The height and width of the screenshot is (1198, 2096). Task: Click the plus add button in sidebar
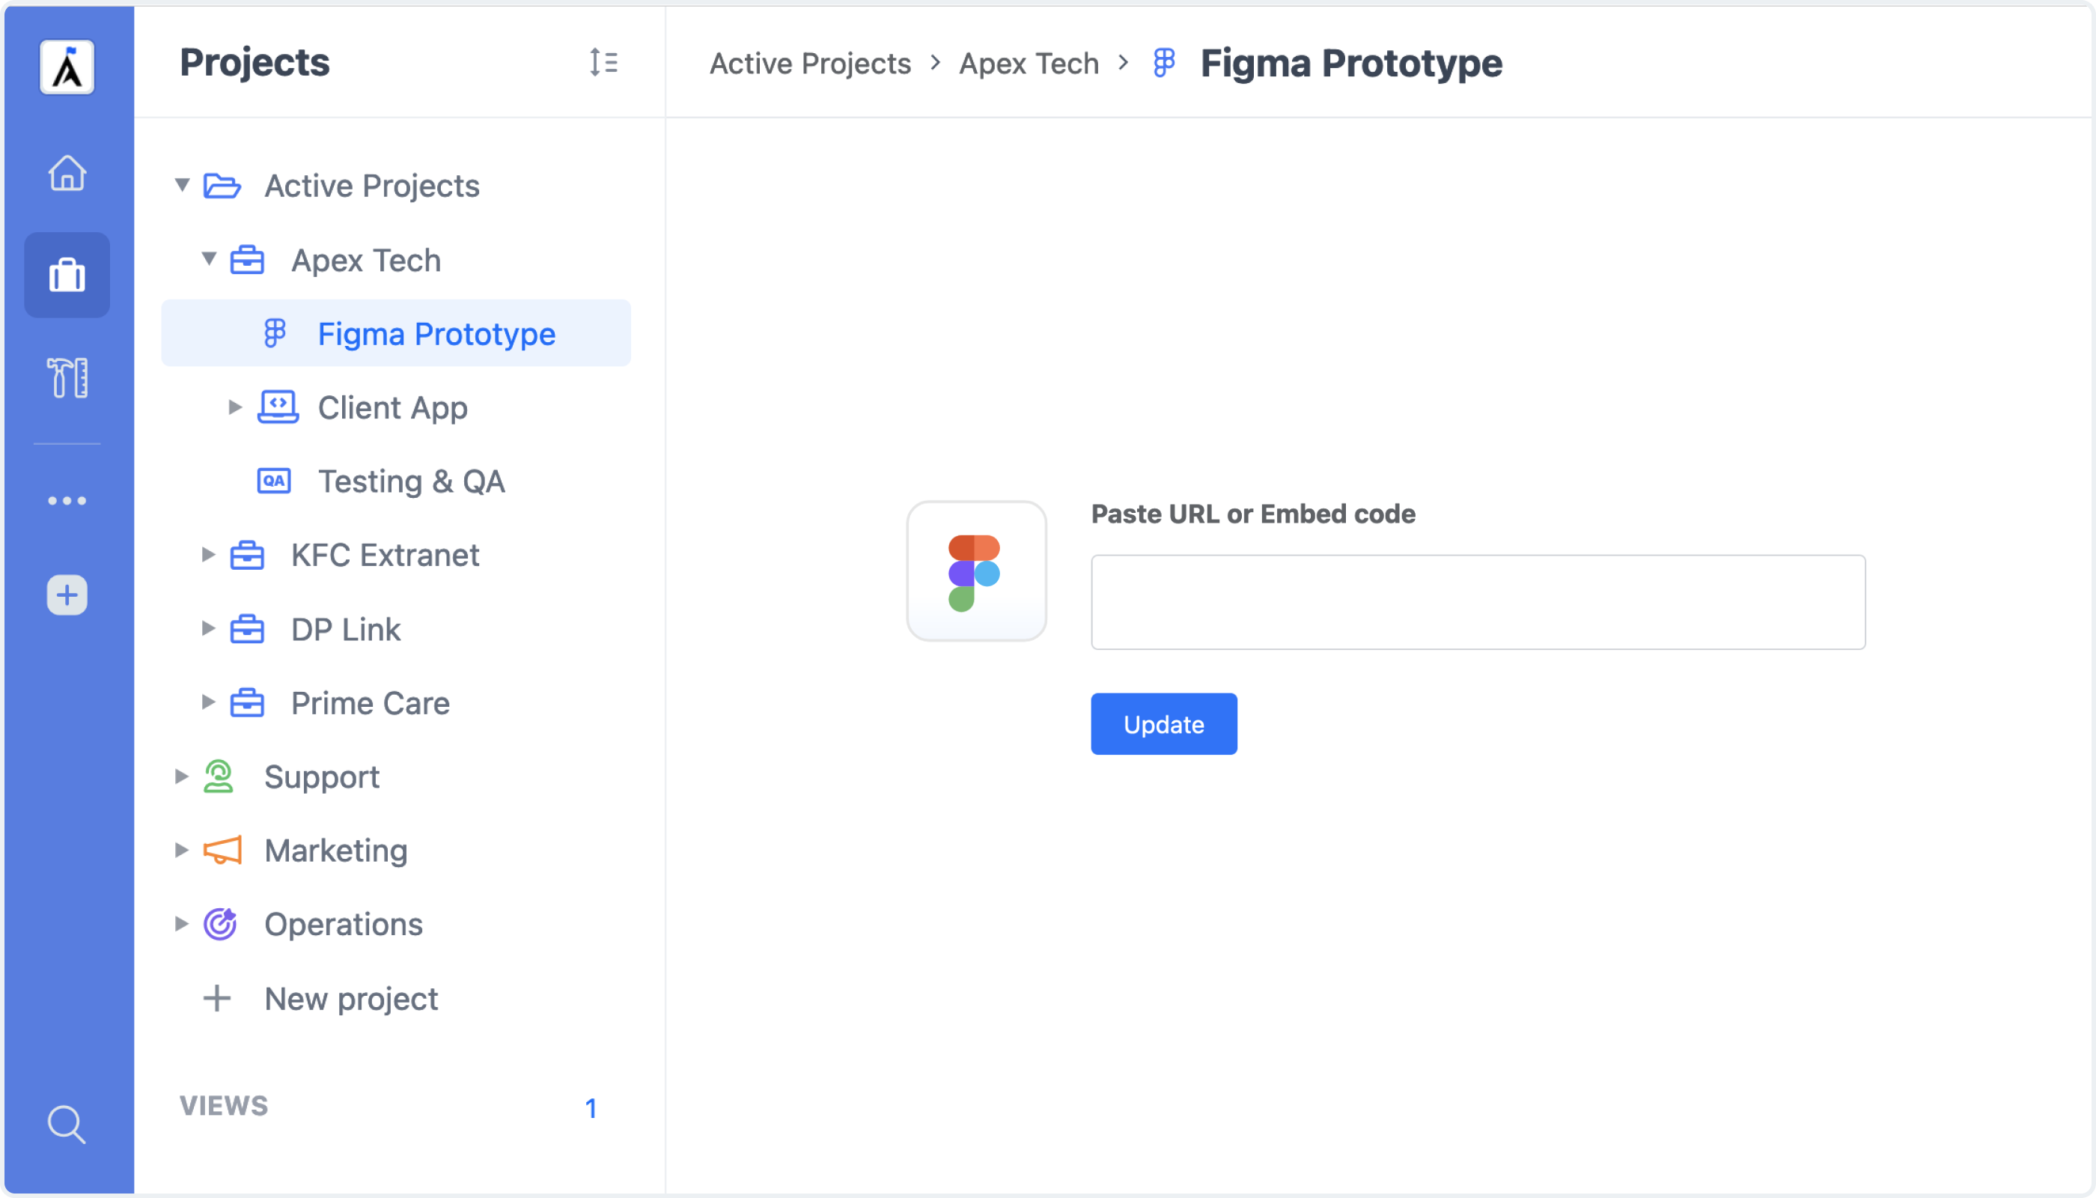67,595
